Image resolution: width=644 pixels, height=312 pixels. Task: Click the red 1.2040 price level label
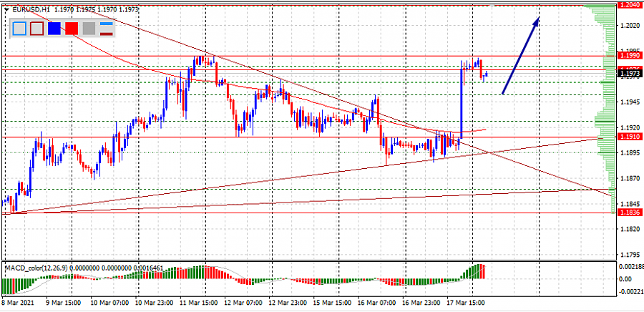pos(630,4)
